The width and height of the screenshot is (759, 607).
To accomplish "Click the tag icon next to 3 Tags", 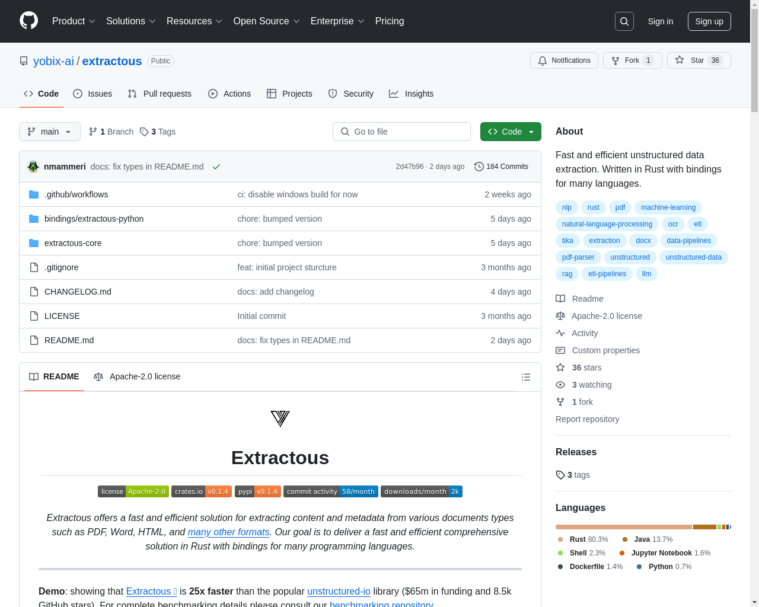I will pyautogui.click(x=144, y=132).
